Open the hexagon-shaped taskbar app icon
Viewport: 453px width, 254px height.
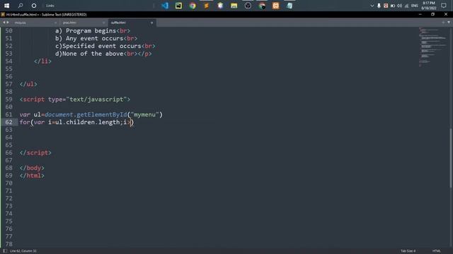220,6
